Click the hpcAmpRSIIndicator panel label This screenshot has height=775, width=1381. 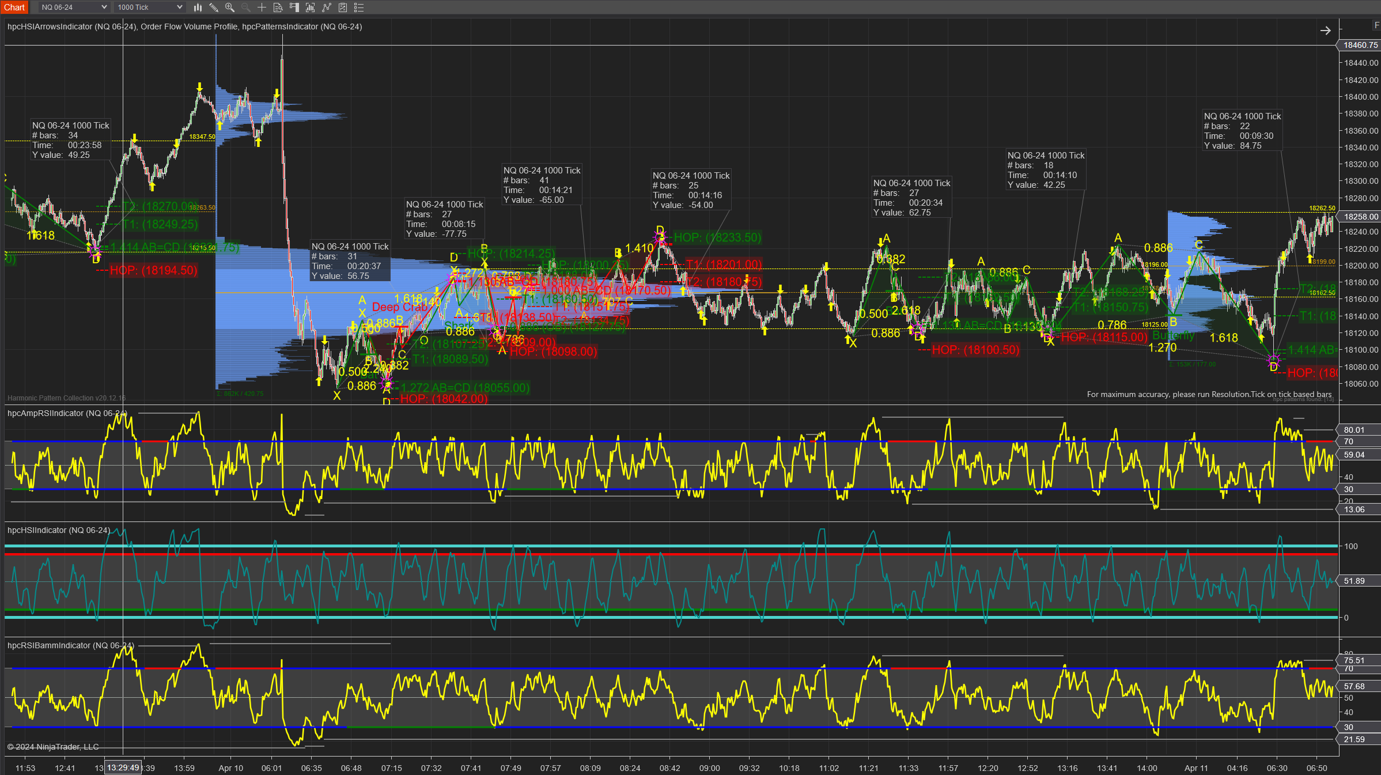[66, 413]
